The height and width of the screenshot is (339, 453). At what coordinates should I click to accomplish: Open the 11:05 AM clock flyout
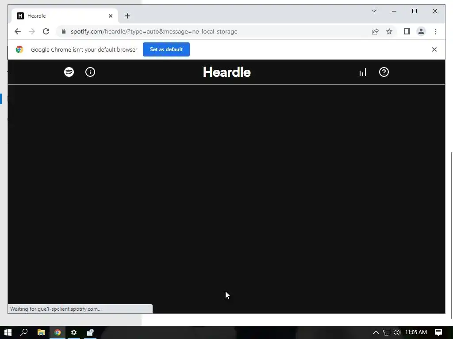(416, 332)
